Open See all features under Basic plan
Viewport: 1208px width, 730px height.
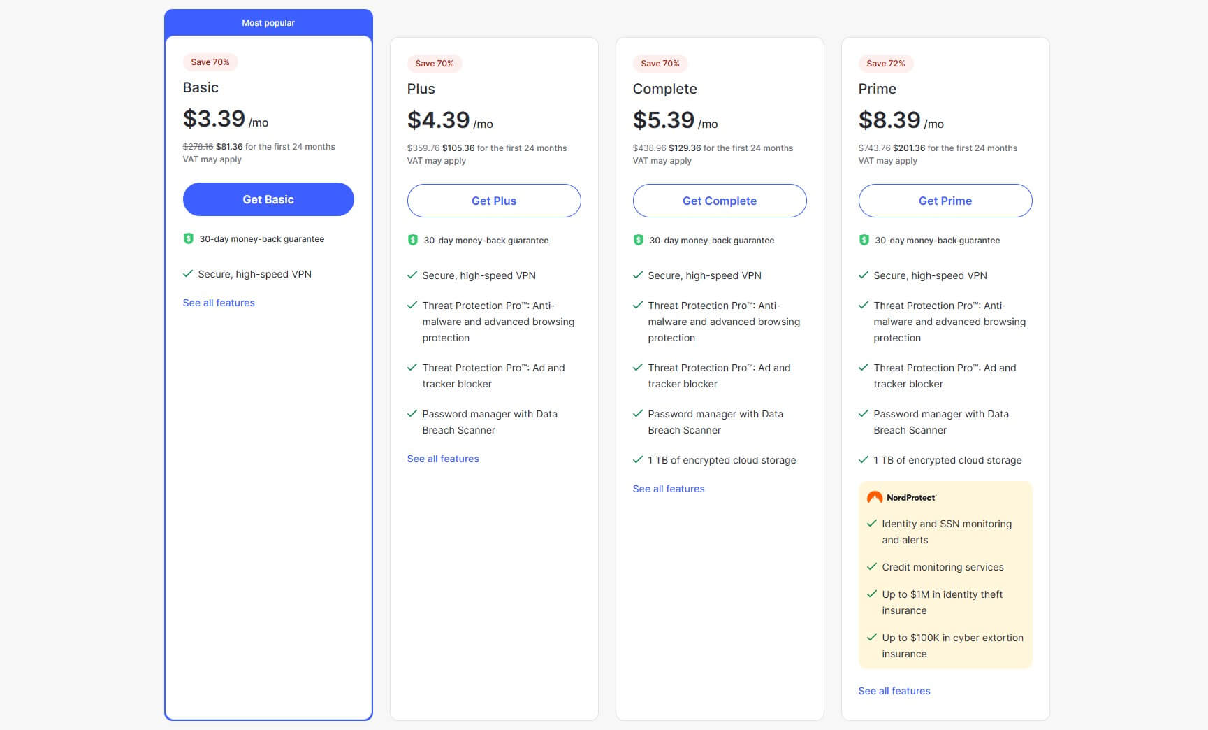click(219, 303)
